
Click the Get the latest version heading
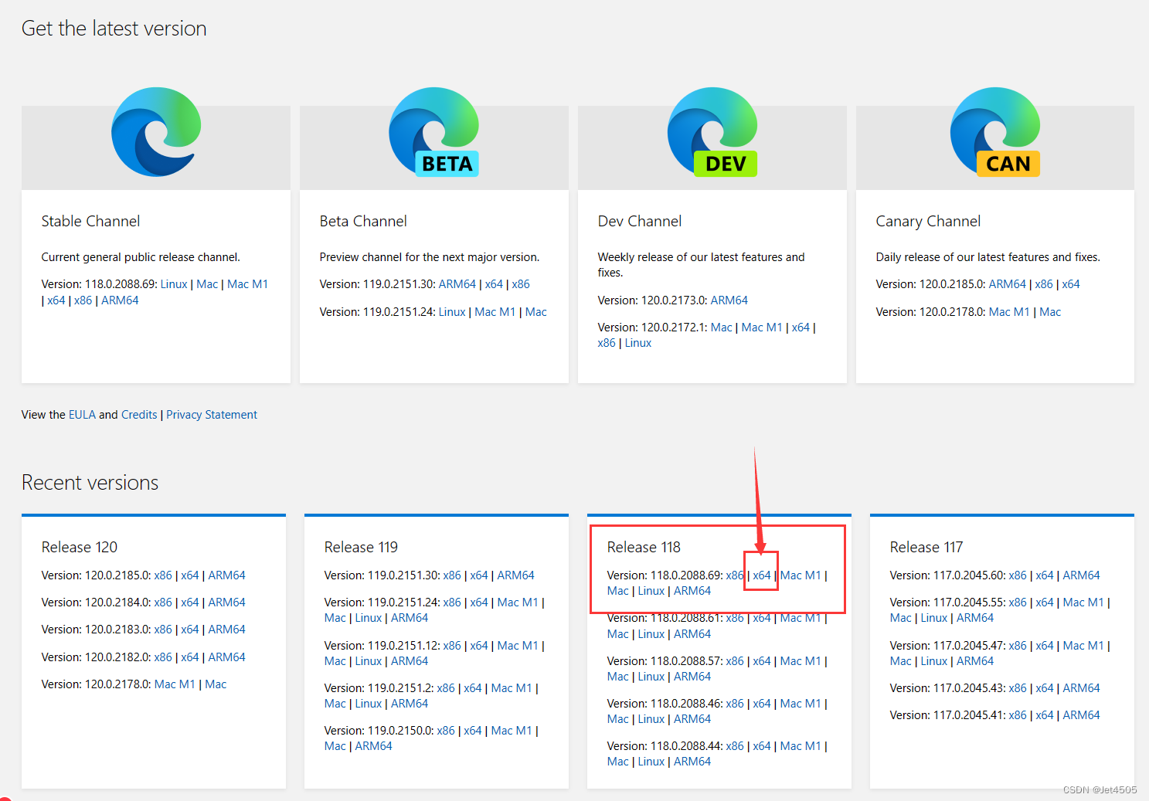point(114,29)
